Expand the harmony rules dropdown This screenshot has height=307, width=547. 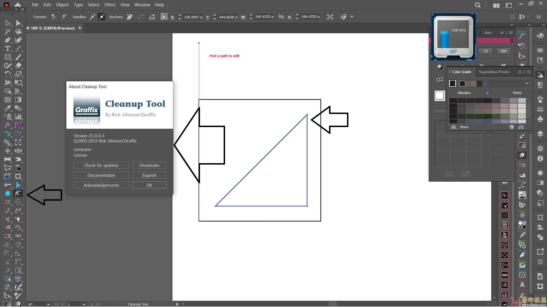click(x=527, y=83)
